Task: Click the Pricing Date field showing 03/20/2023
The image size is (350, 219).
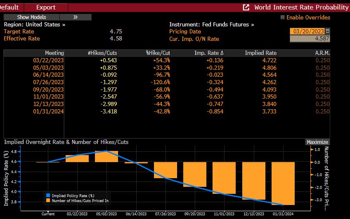Action: coord(307,31)
